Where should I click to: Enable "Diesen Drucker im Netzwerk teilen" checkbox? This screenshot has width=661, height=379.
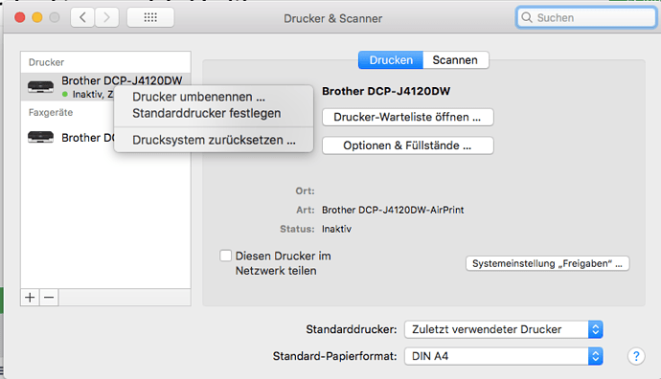[x=225, y=256]
